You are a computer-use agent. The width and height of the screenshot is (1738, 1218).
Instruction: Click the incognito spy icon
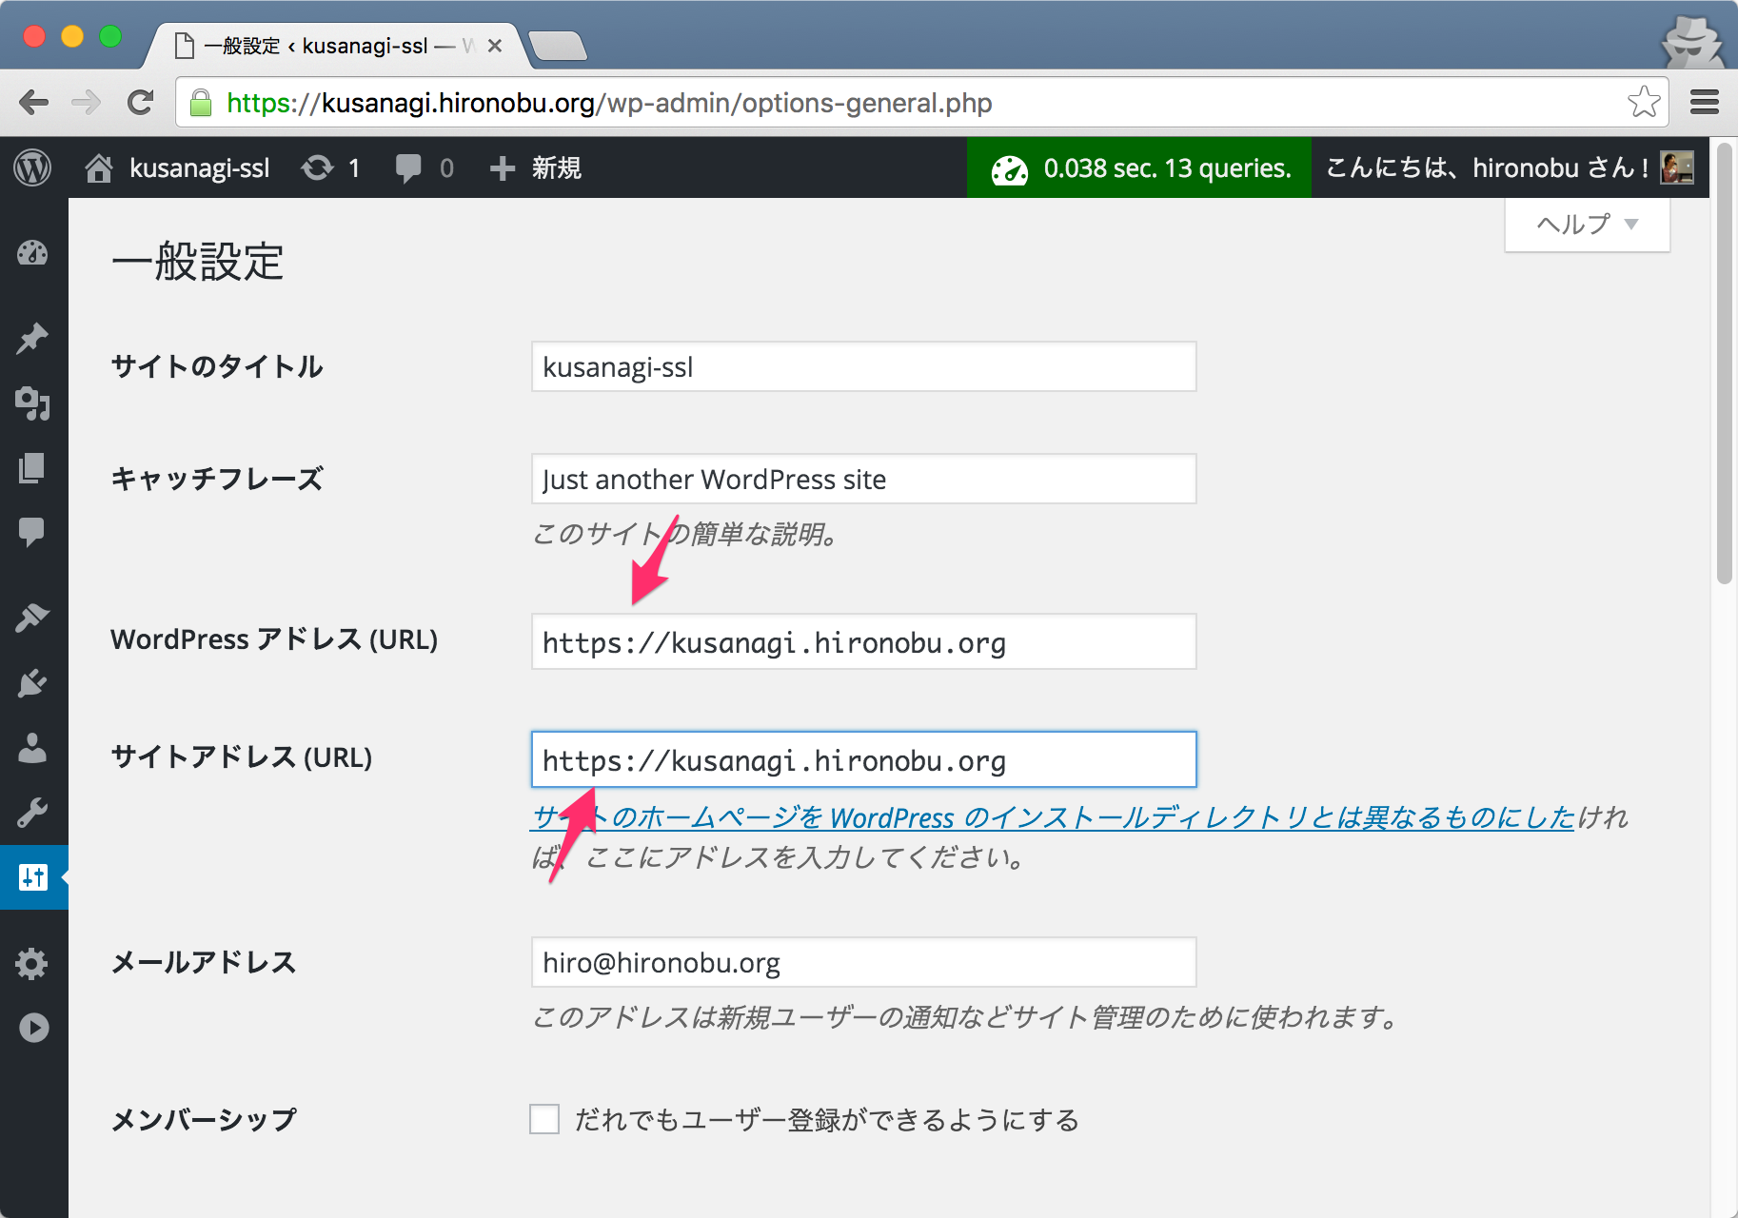1692,42
